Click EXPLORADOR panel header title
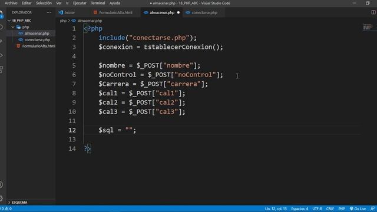The width and height of the screenshot is (377, 212). [x=22, y=12]
